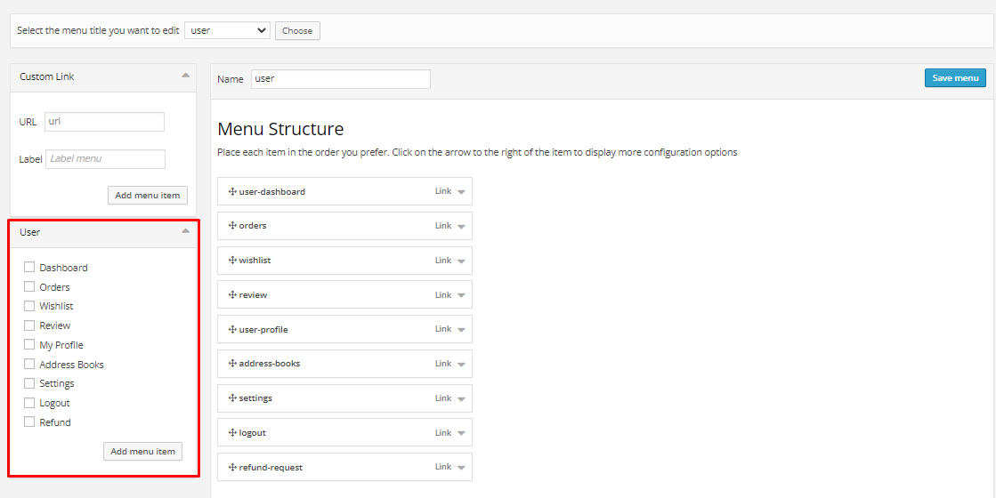996x498 pixels.
Task: Click the drag handle icon beside orders
Action: click(232, 226)
